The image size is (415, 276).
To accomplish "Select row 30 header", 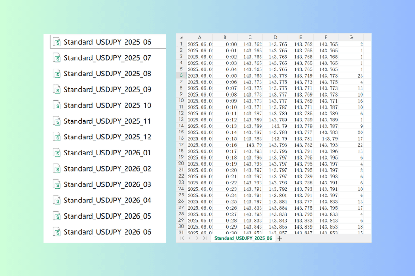I will 181,226.
